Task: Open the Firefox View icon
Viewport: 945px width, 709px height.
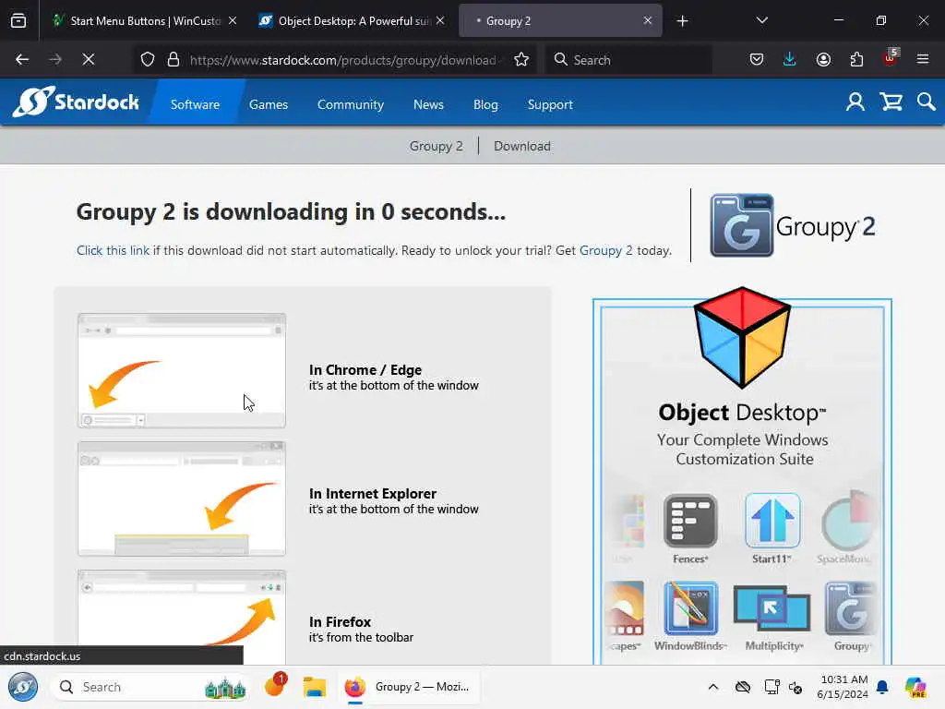Action: (x=18, y=20)
